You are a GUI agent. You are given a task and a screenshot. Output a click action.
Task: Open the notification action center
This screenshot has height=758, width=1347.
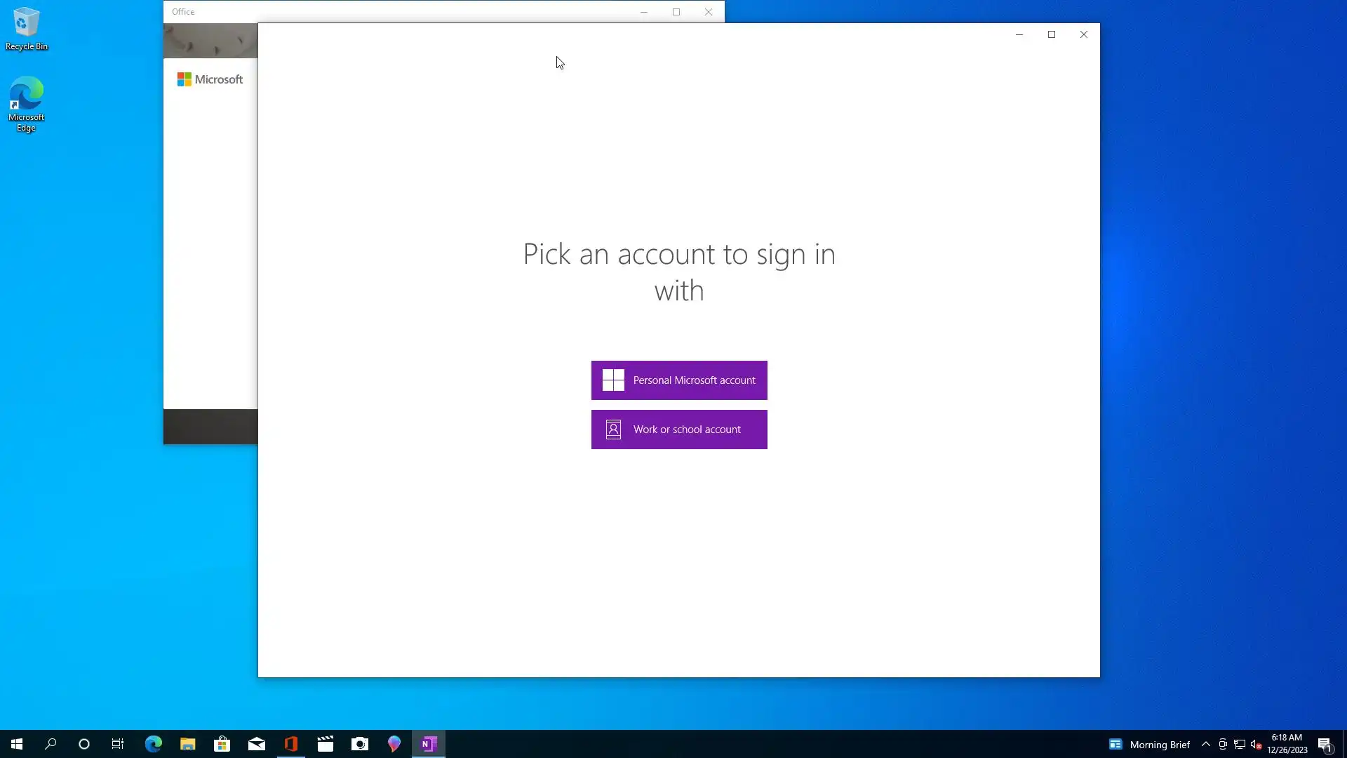coord(1325,744)
